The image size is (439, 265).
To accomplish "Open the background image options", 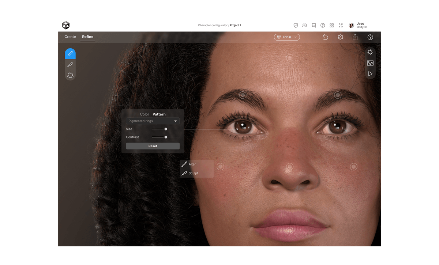I will coord(370,63).
